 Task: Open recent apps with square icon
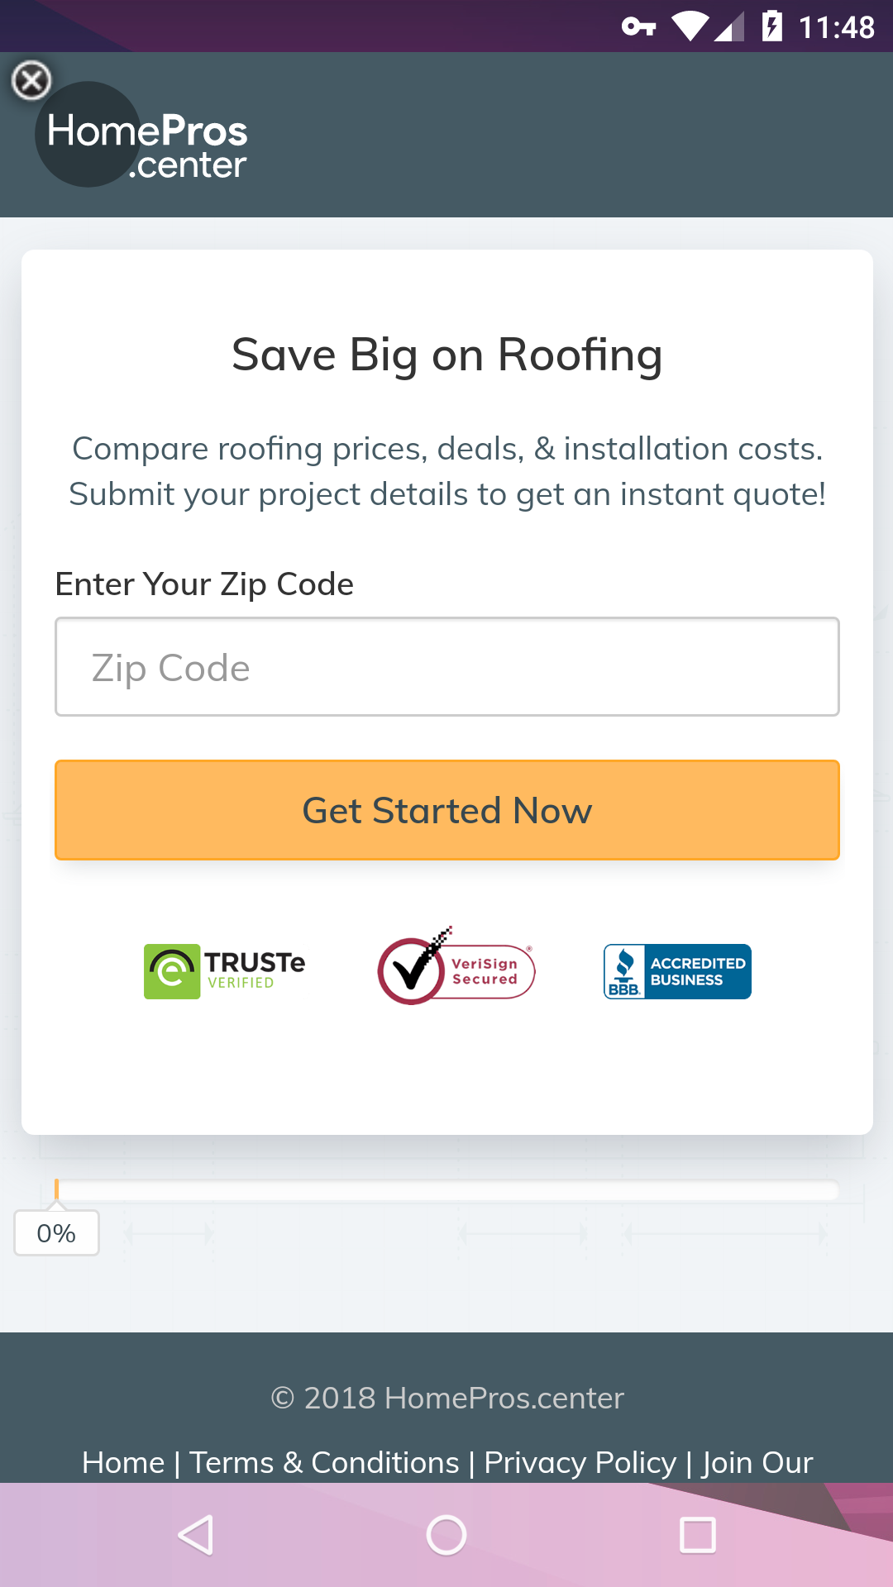point(697,1535)
